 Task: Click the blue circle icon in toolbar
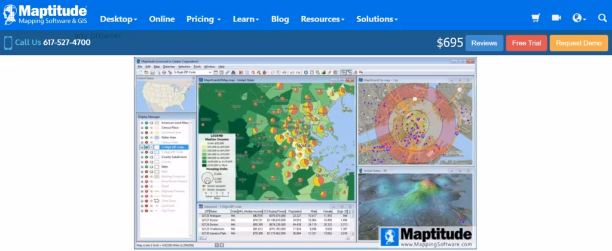(306, 72)
